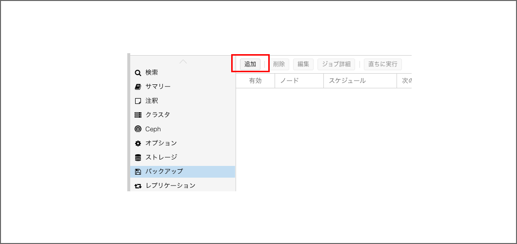Click the 削除 button
This screenshot has height=244, width=517.
pyautogui.click(x=279, y=64)
